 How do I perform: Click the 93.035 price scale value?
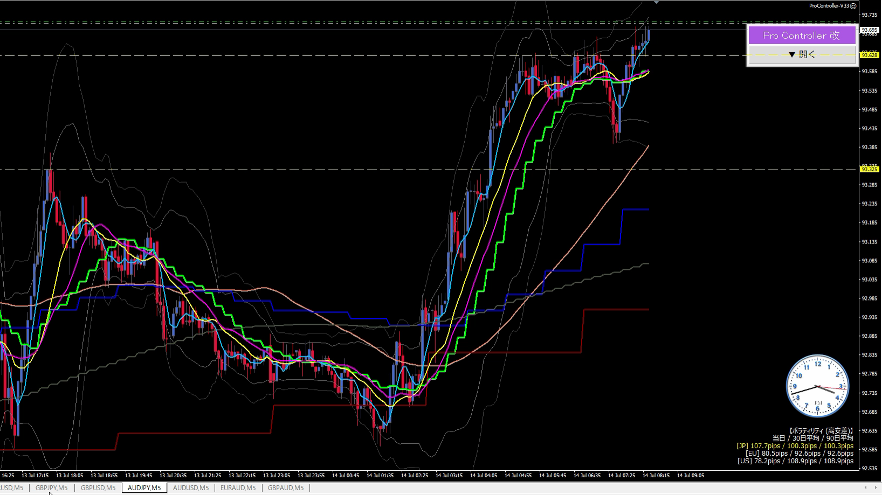tap(869, 280)
